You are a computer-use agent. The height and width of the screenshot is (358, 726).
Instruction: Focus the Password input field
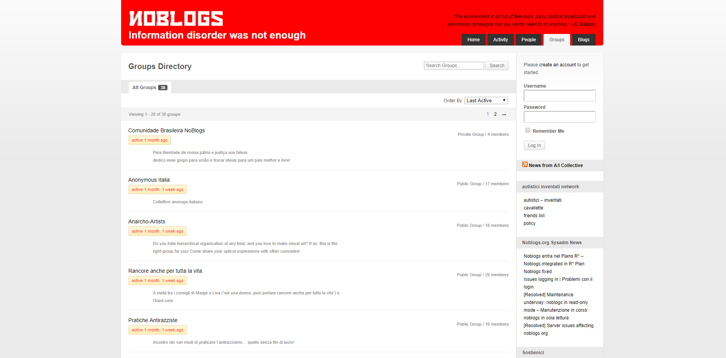click(x=559, y=117)
